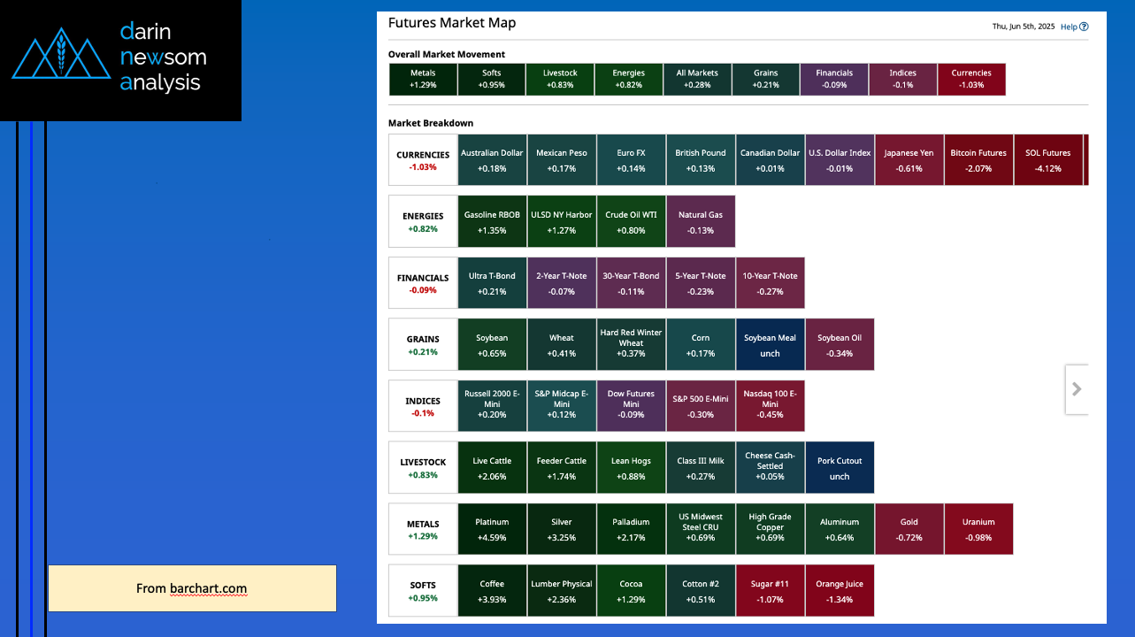Select the Metals overall market tile
Viewport: 1135px width, 637px height.
tap(423, 80)
